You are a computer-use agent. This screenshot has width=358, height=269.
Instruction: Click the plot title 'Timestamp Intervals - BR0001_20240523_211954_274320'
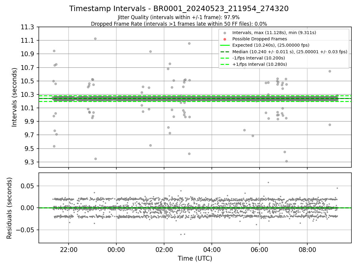[179, 9]
